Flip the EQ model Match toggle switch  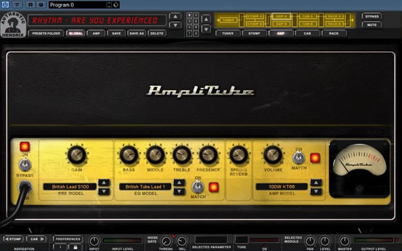[x=198, y=187]
